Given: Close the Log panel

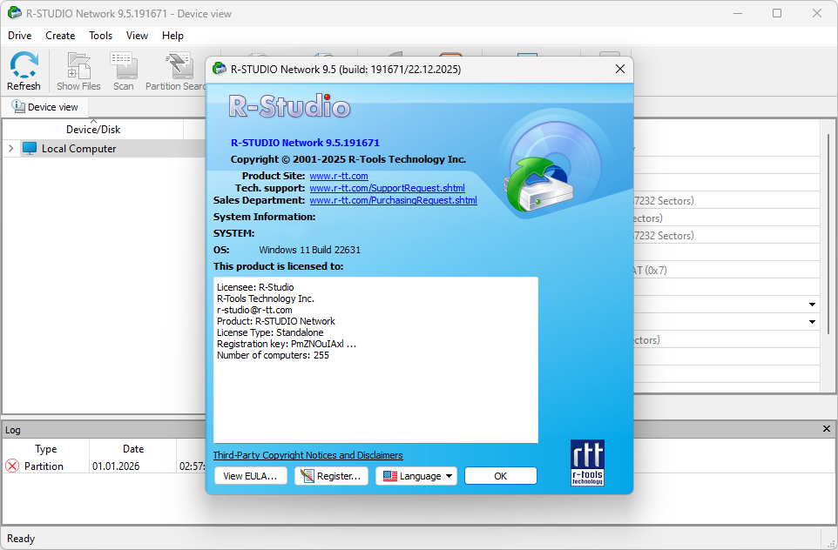Looking at the screenshot, I should (x=827, y=429).
